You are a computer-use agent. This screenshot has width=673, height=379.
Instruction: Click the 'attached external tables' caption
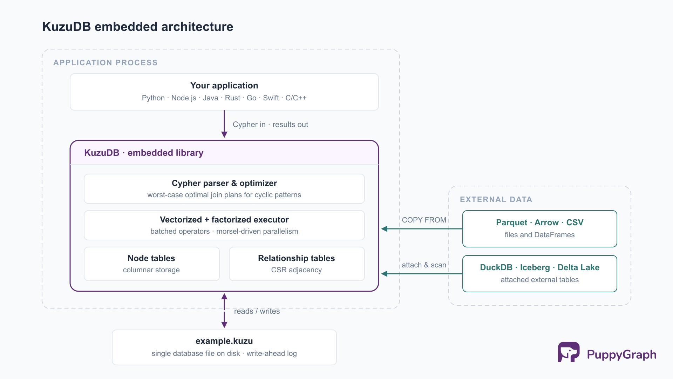click(540, 280)
